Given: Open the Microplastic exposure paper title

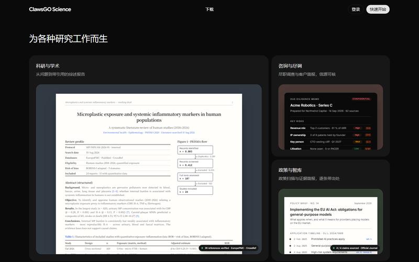Looking at the screenshot, I should coord(149,117).
